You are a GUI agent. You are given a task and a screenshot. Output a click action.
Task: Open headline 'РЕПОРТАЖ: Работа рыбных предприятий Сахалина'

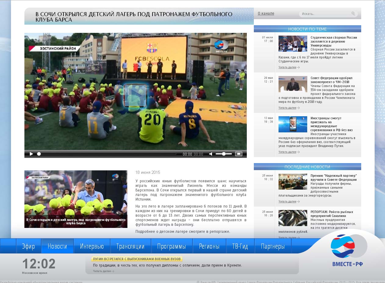coord(332,214)
